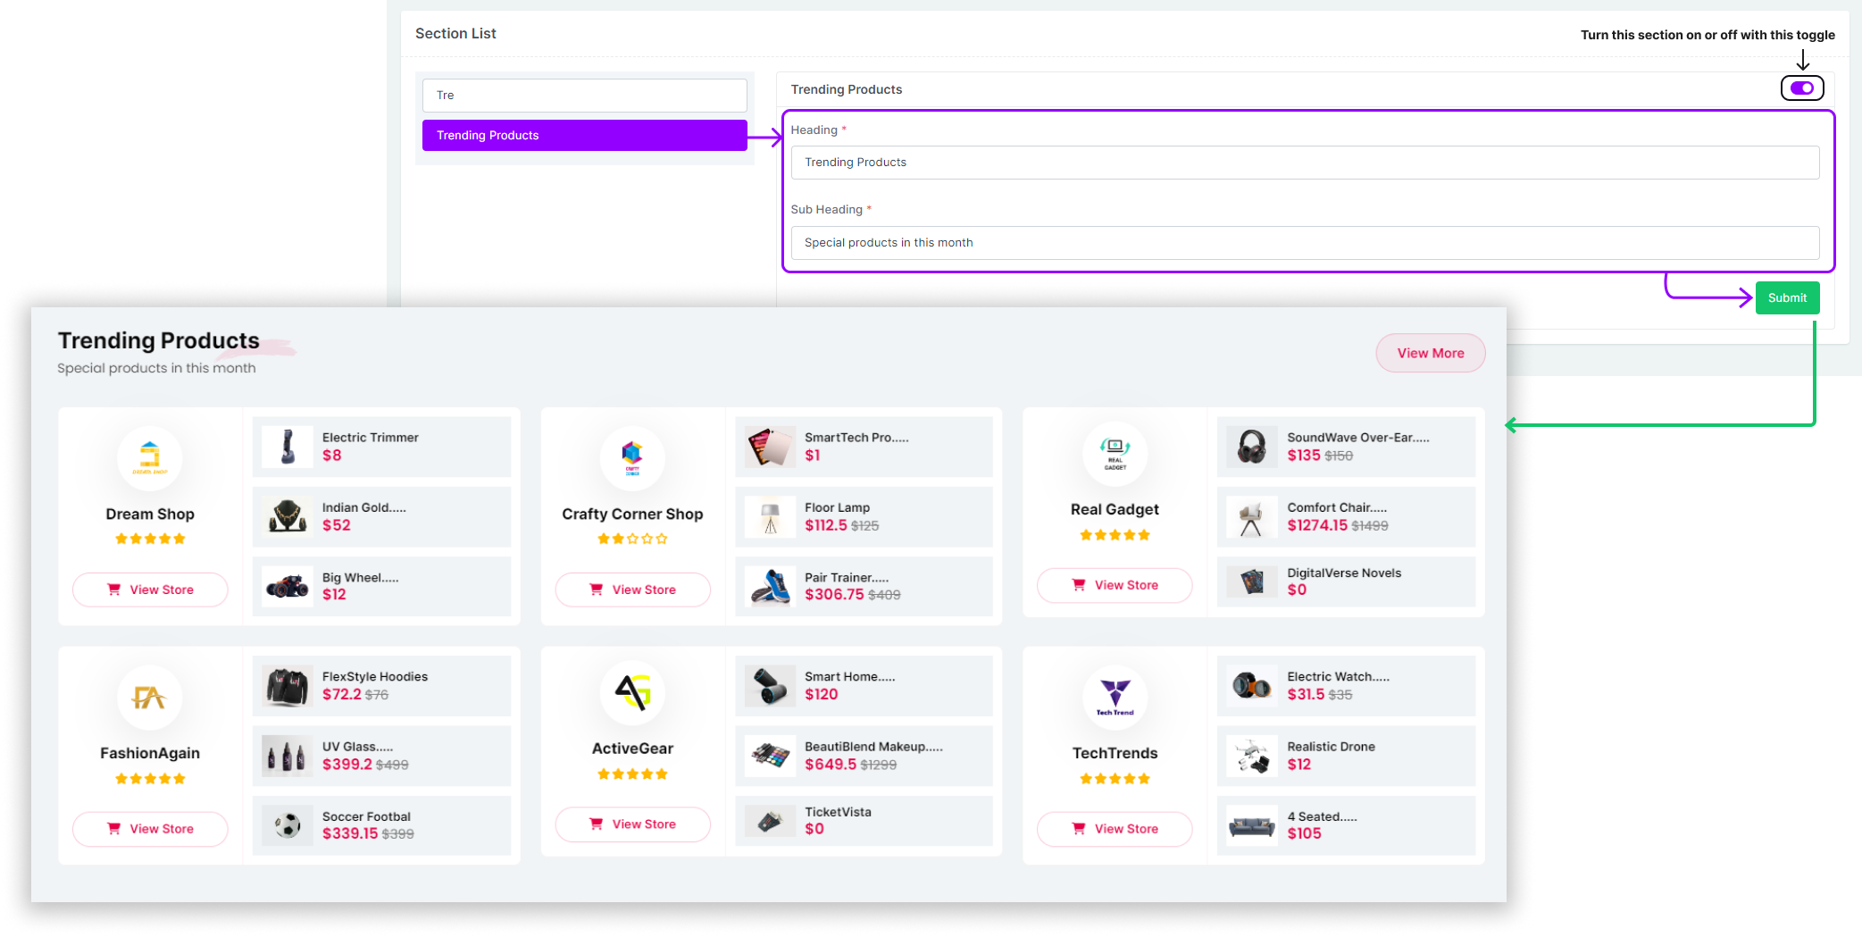Open the Electric Trimmer product thumbnail

pos(288,447)
